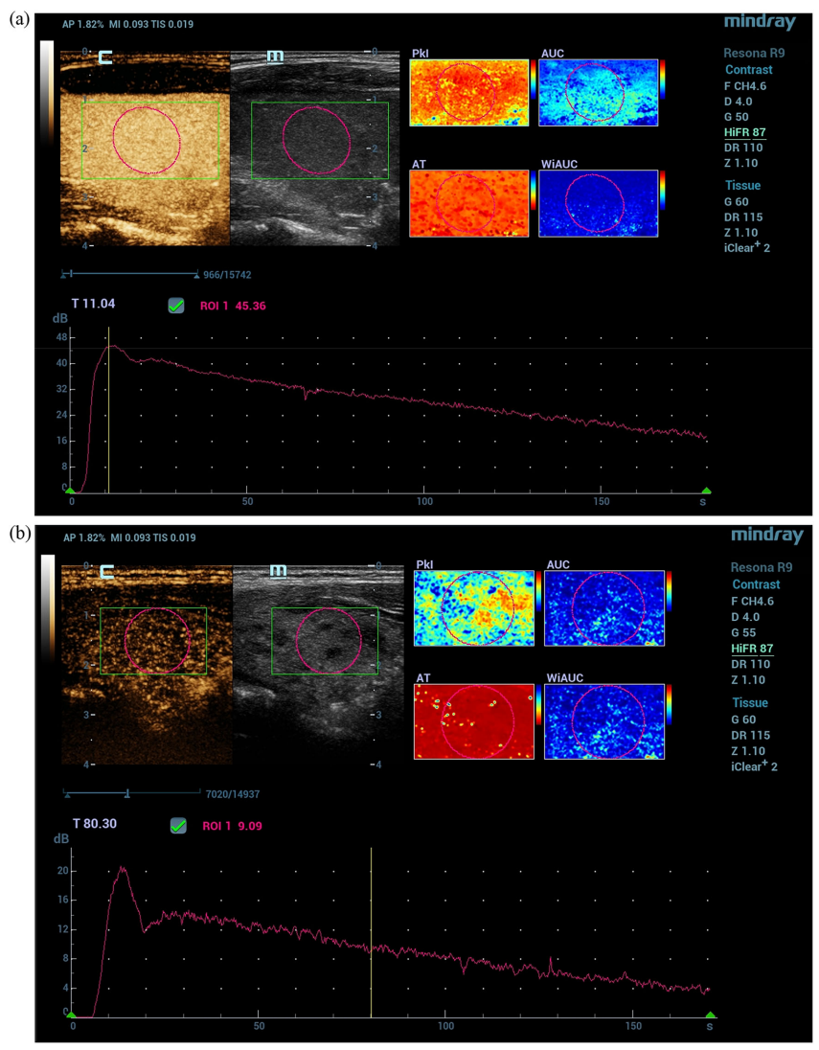Open the AUC parametric map in upper panel
Viewport: 819px width, 1050px height.
[x=598, y=93]
